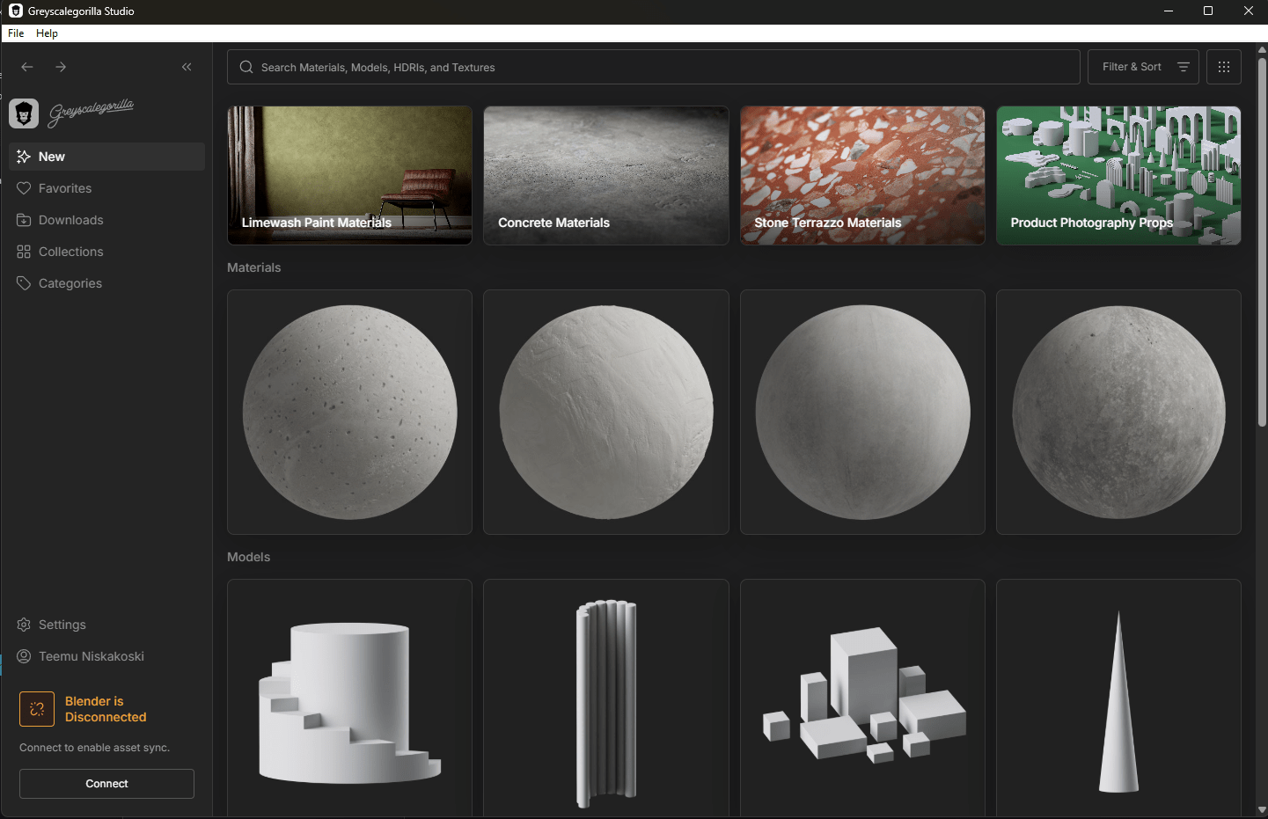Click the Settings gear icon
This screenshot has width=1268, height=819.
[x=24, y=625]
